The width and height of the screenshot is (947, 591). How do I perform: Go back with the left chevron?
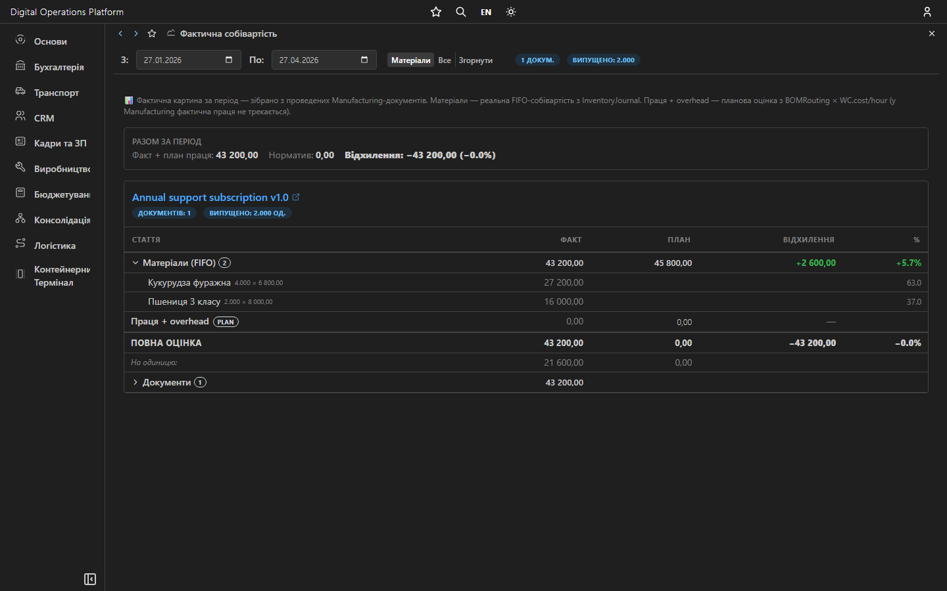[x=120, y=33]
